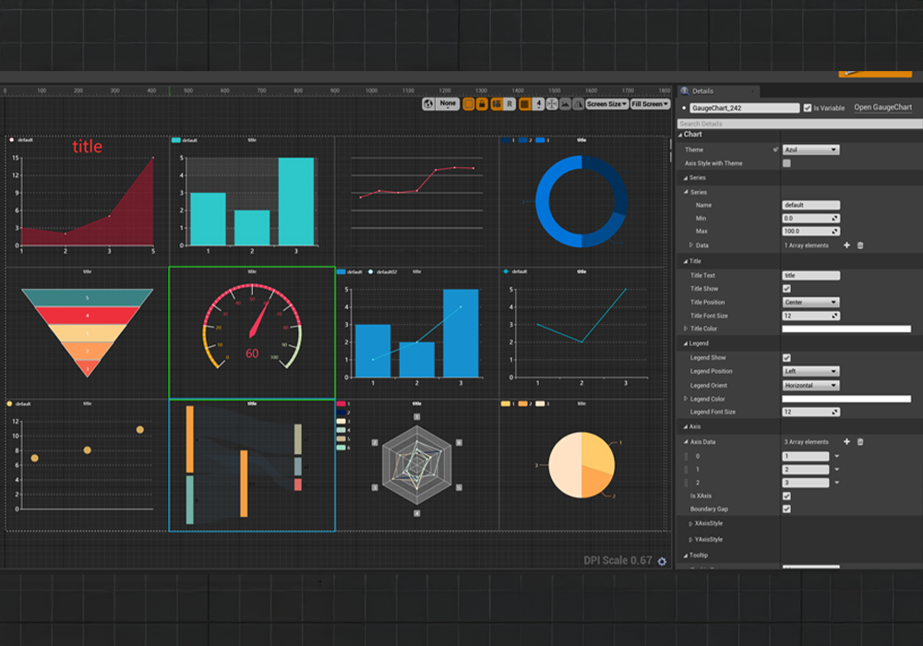923x646 pixels.
Task: Click the trash icon beside Axis Data array
Action: (x=860, y=442)
